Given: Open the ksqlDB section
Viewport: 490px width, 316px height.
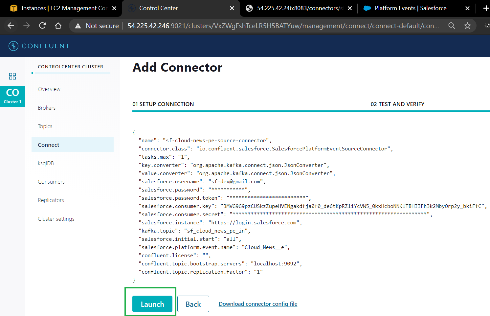Looking at the screenshot, I should coord(46,163).
